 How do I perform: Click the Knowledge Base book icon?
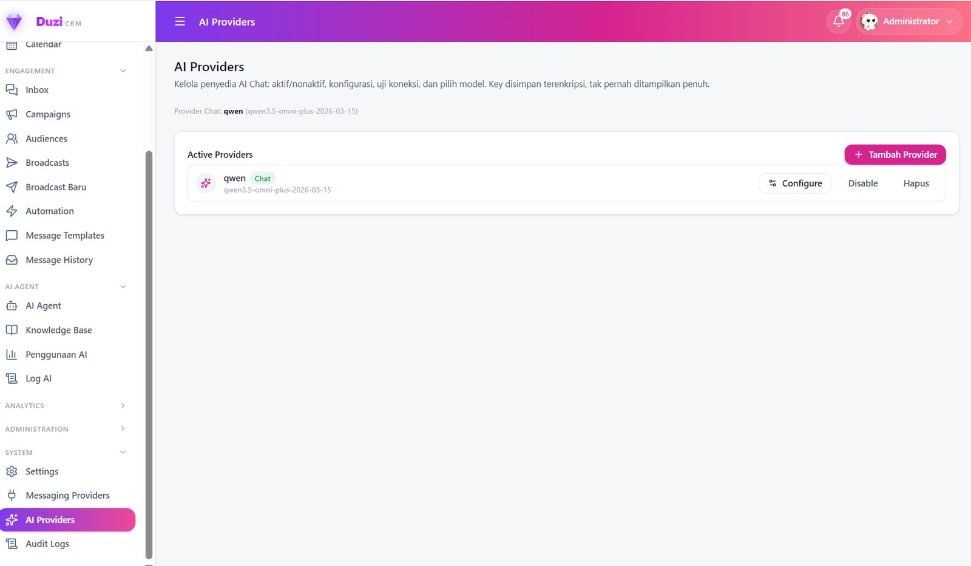coord(12,330)
